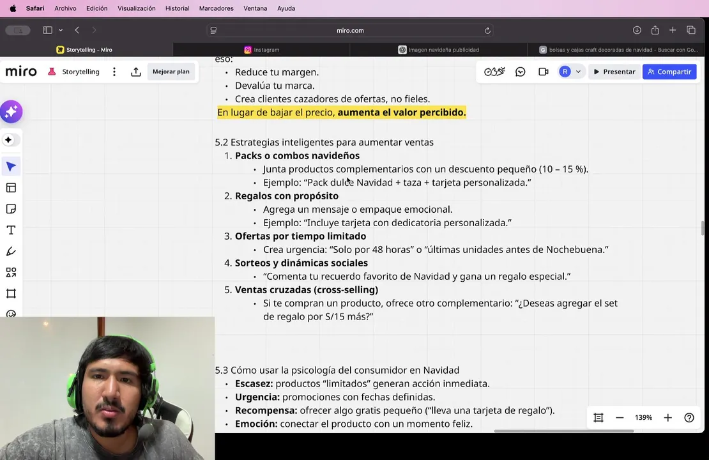Open the frames list panel icon
The image size is (709, 460).
pyautogui.click(x=598, y=417)
